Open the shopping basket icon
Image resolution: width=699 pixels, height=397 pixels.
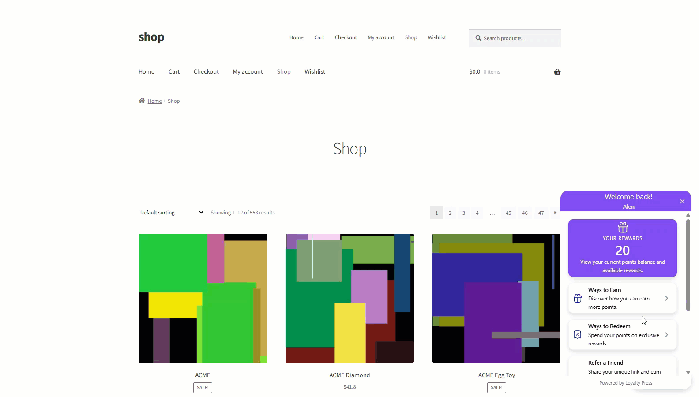tap(557, 72)
